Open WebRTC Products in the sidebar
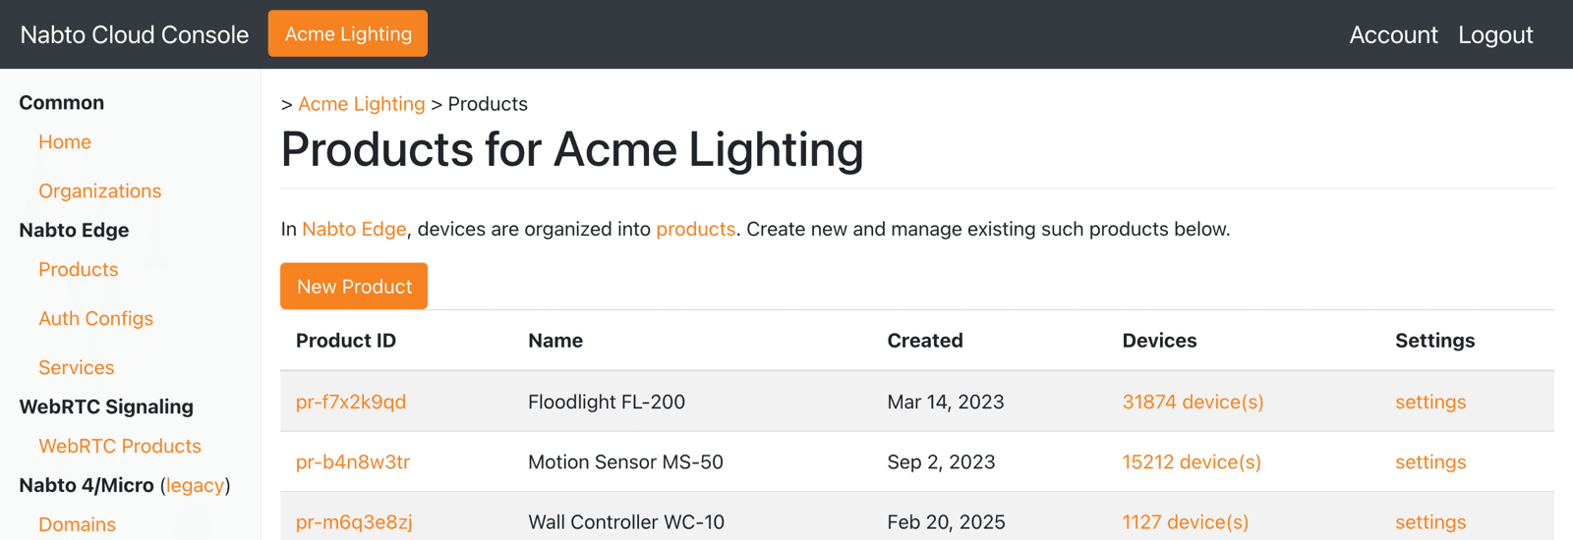The image size is (1573, 540). coord(120,446)
